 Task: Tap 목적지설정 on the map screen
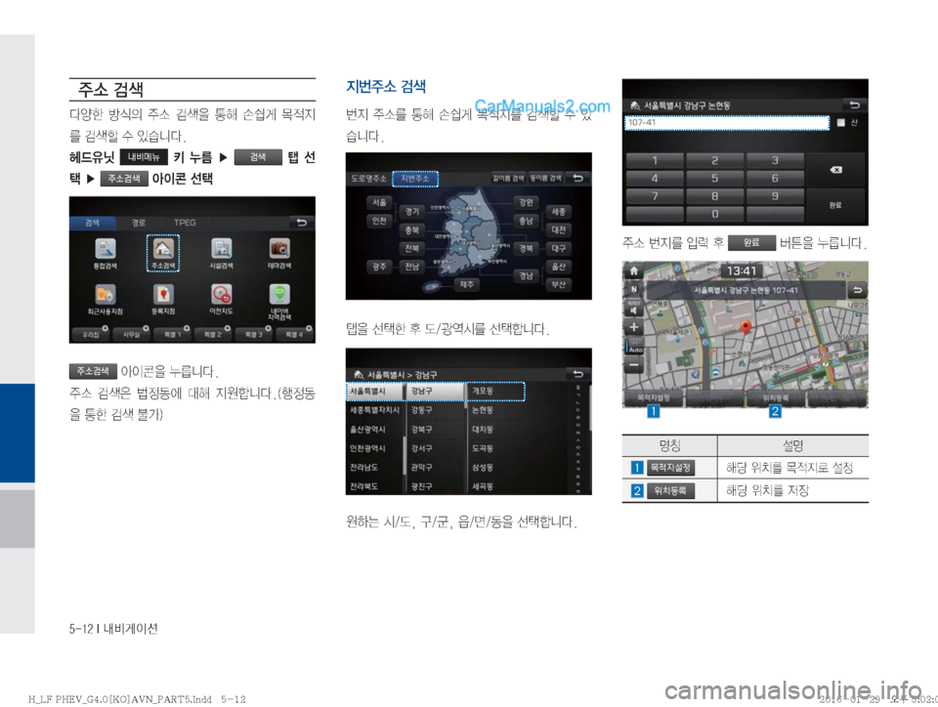coord(654,398)
